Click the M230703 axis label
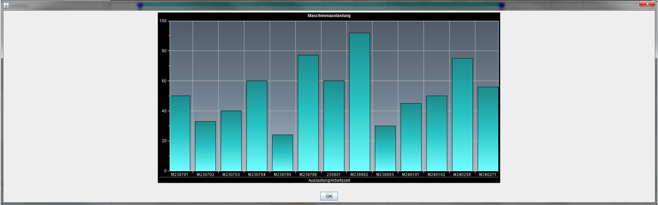This screenshot has height=205, width=658. [232, 174]
